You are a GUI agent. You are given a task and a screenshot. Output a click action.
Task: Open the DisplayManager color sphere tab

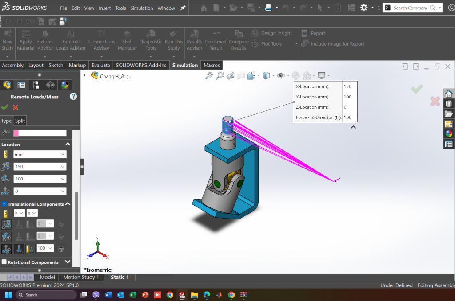65,85
